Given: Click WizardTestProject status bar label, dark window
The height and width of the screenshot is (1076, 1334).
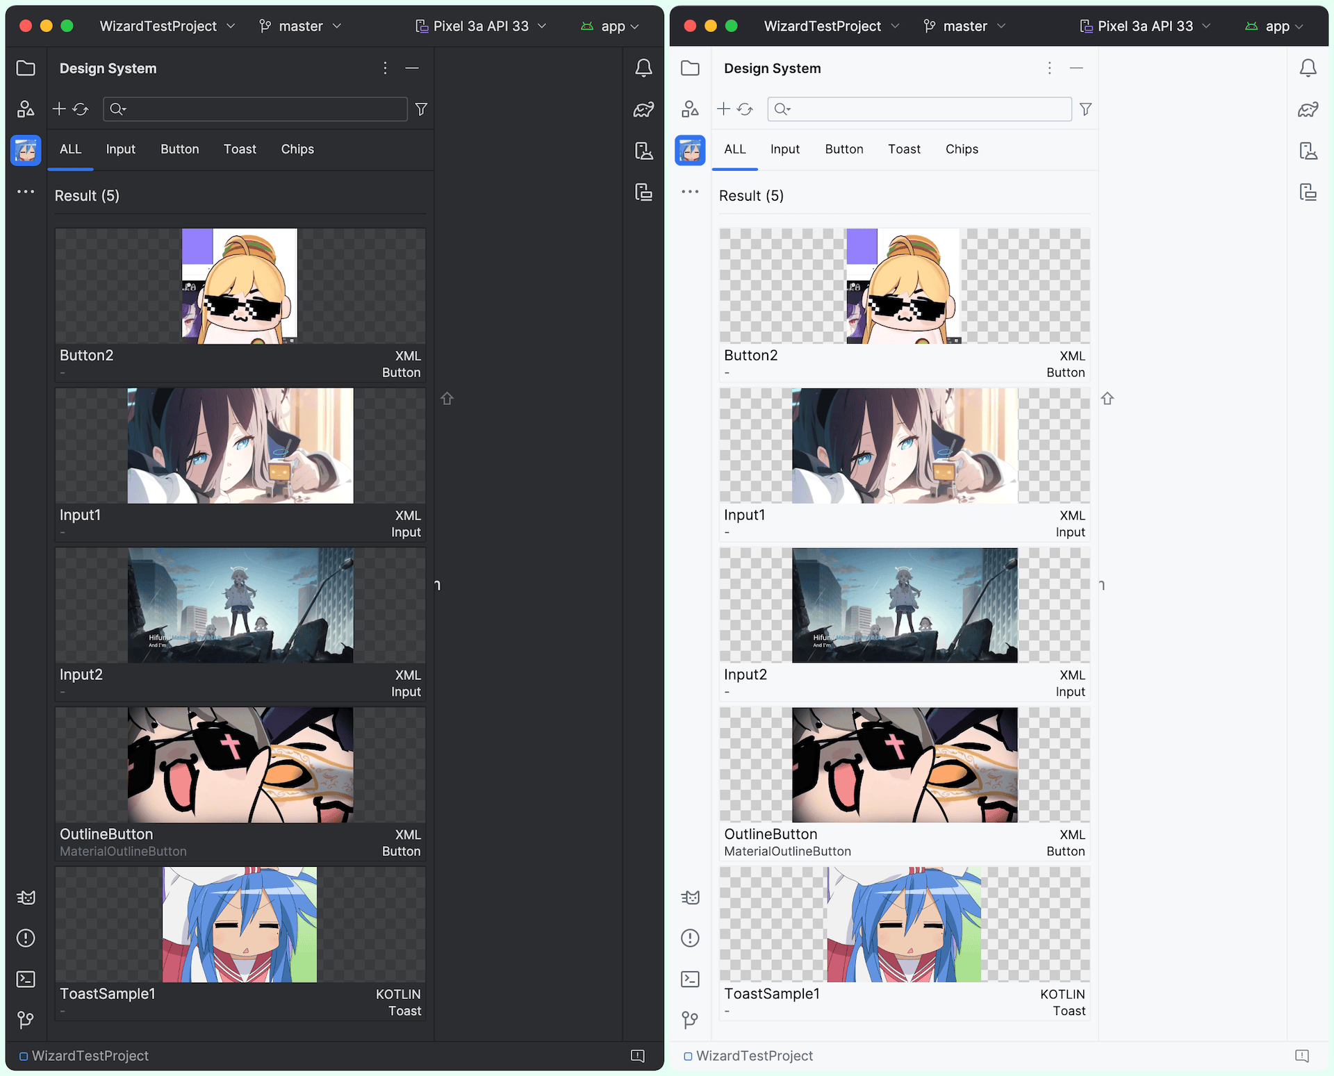Looking at the screenshot, I should point(90,1056).
